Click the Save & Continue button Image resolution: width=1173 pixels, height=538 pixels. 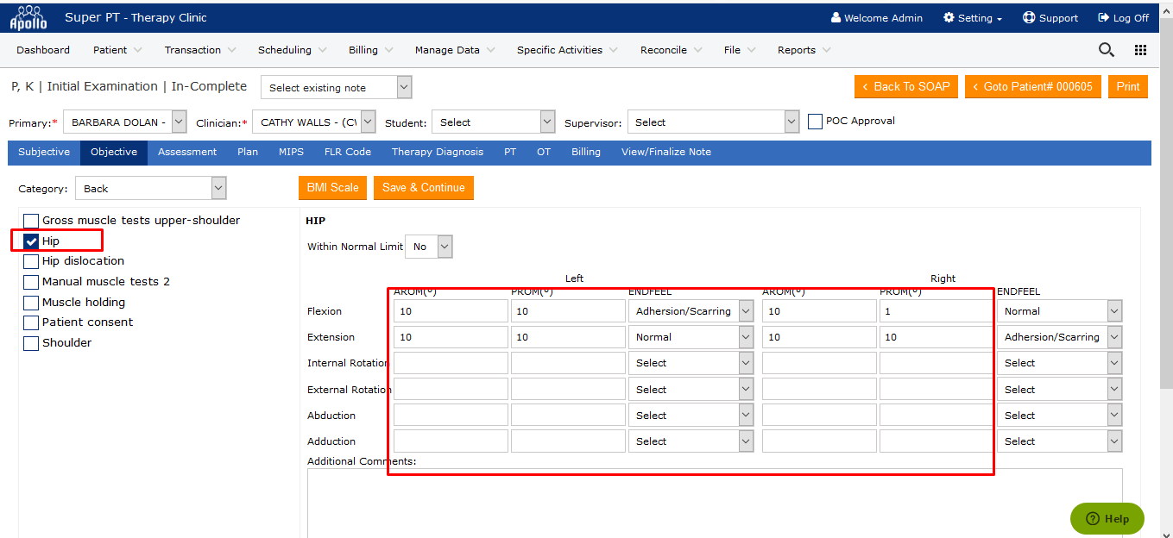pos(423,187)
